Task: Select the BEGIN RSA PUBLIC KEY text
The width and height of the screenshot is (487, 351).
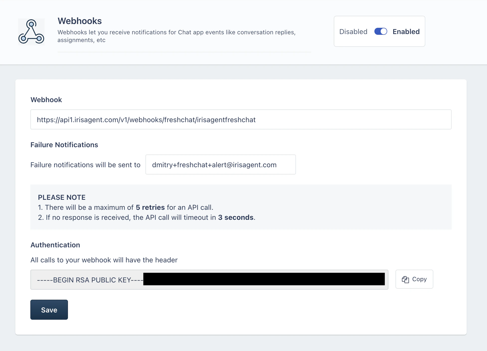Action: pos(89,280)
